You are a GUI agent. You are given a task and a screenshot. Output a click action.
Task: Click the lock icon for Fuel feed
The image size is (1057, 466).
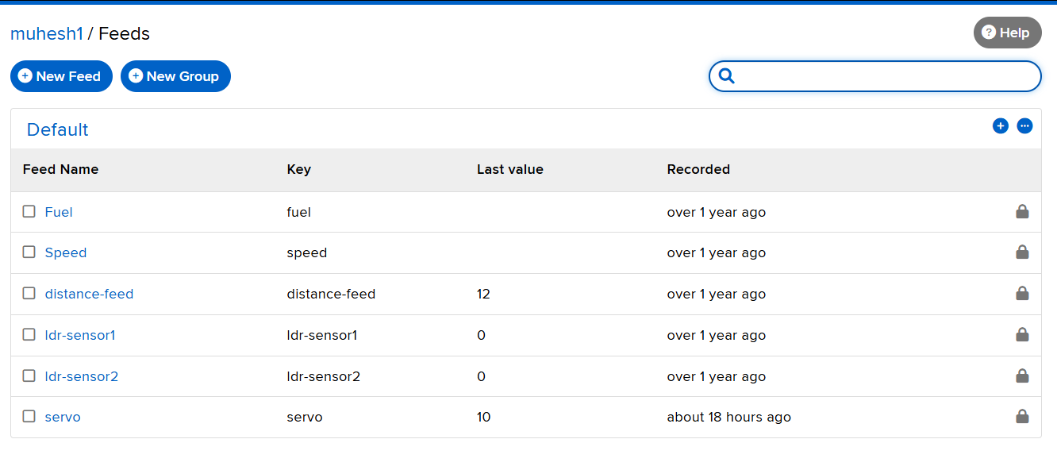(1022, 212)
